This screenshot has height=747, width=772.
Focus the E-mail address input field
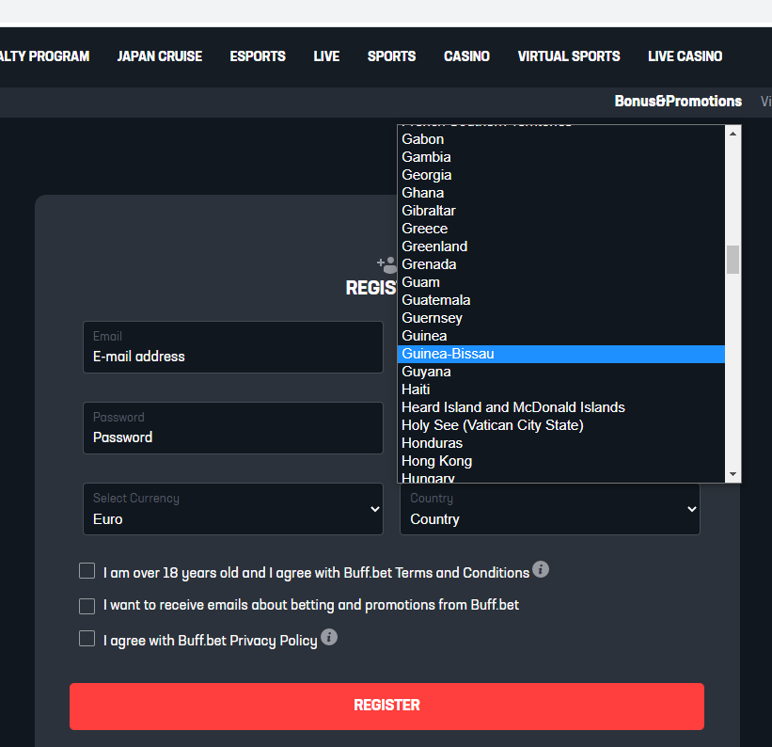click(x=233, y=347)
